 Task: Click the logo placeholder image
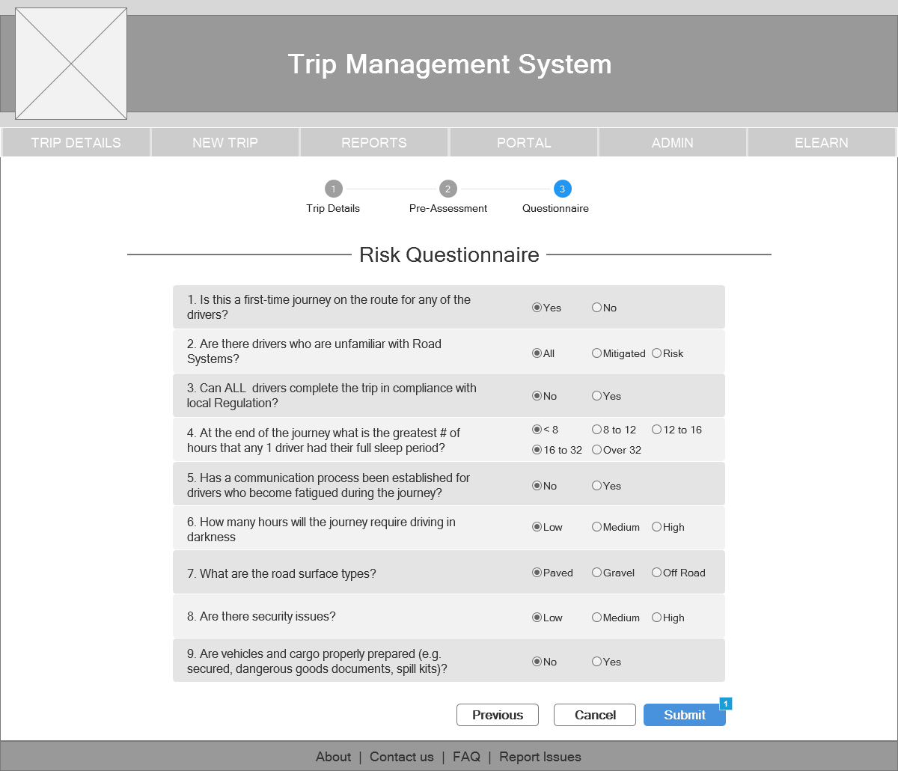pyautogui.click(x=71, y=64)
